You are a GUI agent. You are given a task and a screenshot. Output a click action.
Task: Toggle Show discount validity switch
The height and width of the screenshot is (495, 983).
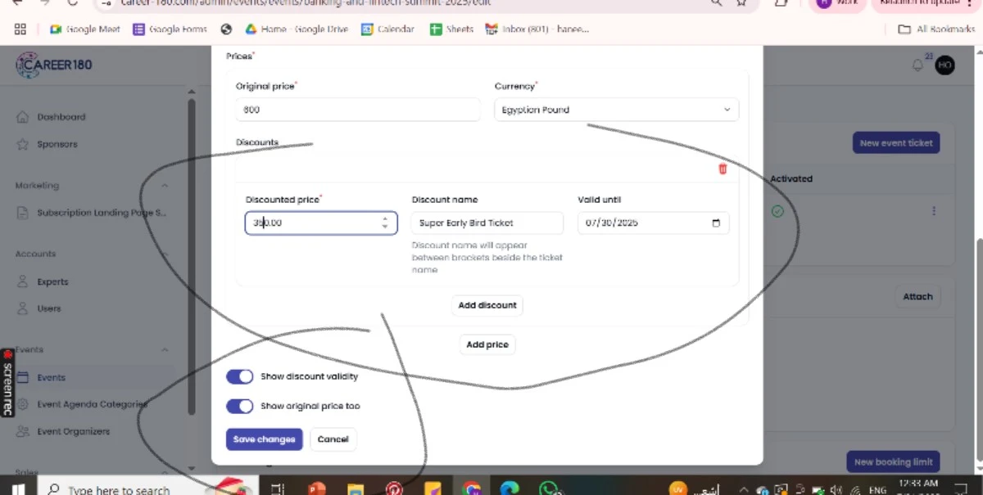pos(240,376)
